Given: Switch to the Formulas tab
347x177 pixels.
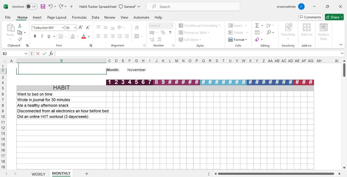Looking at the screenshot, I should [x=79, y=17].
